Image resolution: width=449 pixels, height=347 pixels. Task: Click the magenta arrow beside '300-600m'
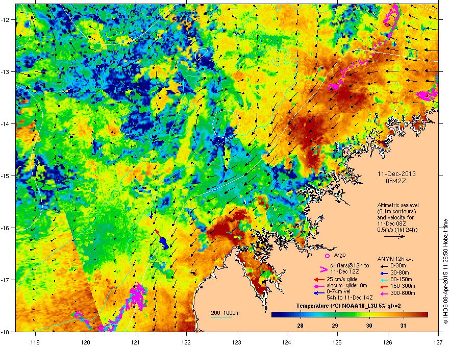(384, 293)
